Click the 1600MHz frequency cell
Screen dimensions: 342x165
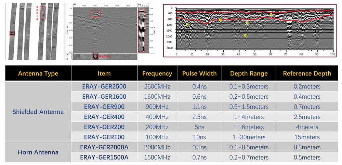coord(157,97)
